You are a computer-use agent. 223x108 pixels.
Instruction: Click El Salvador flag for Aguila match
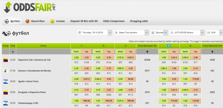(x=6, y=81)
